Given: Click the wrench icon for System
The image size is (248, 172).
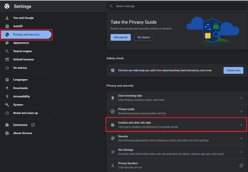Looking at the screenshot, I should point(7,105).
